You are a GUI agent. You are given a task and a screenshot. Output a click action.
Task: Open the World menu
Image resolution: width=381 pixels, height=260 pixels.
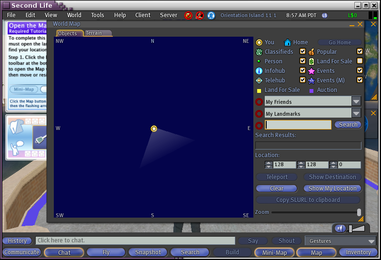click(74, 15)
